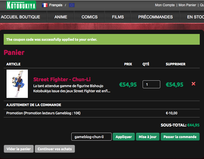The image size is (204, 159).
Task: Go to Accueil Boutique menu
Action: pos(20,17)
